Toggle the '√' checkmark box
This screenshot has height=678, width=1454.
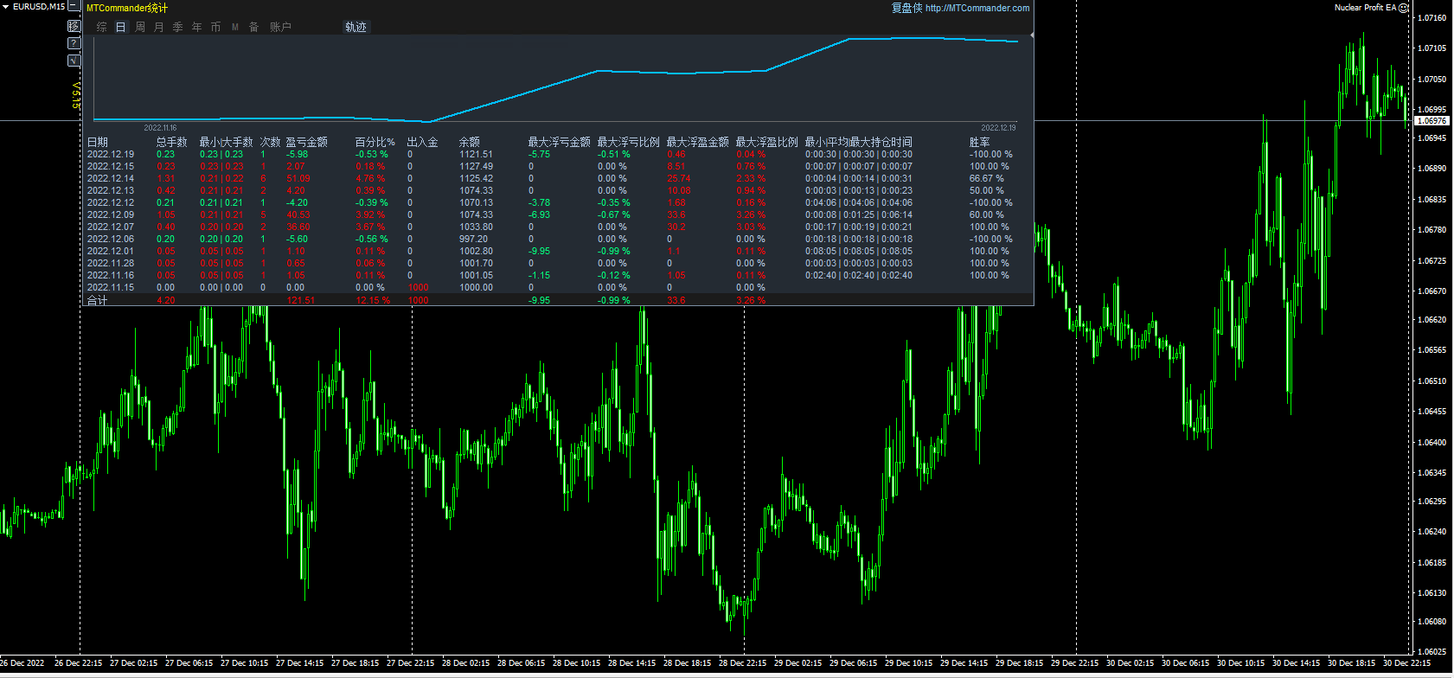pyautogui.click(x=74, y=61)
